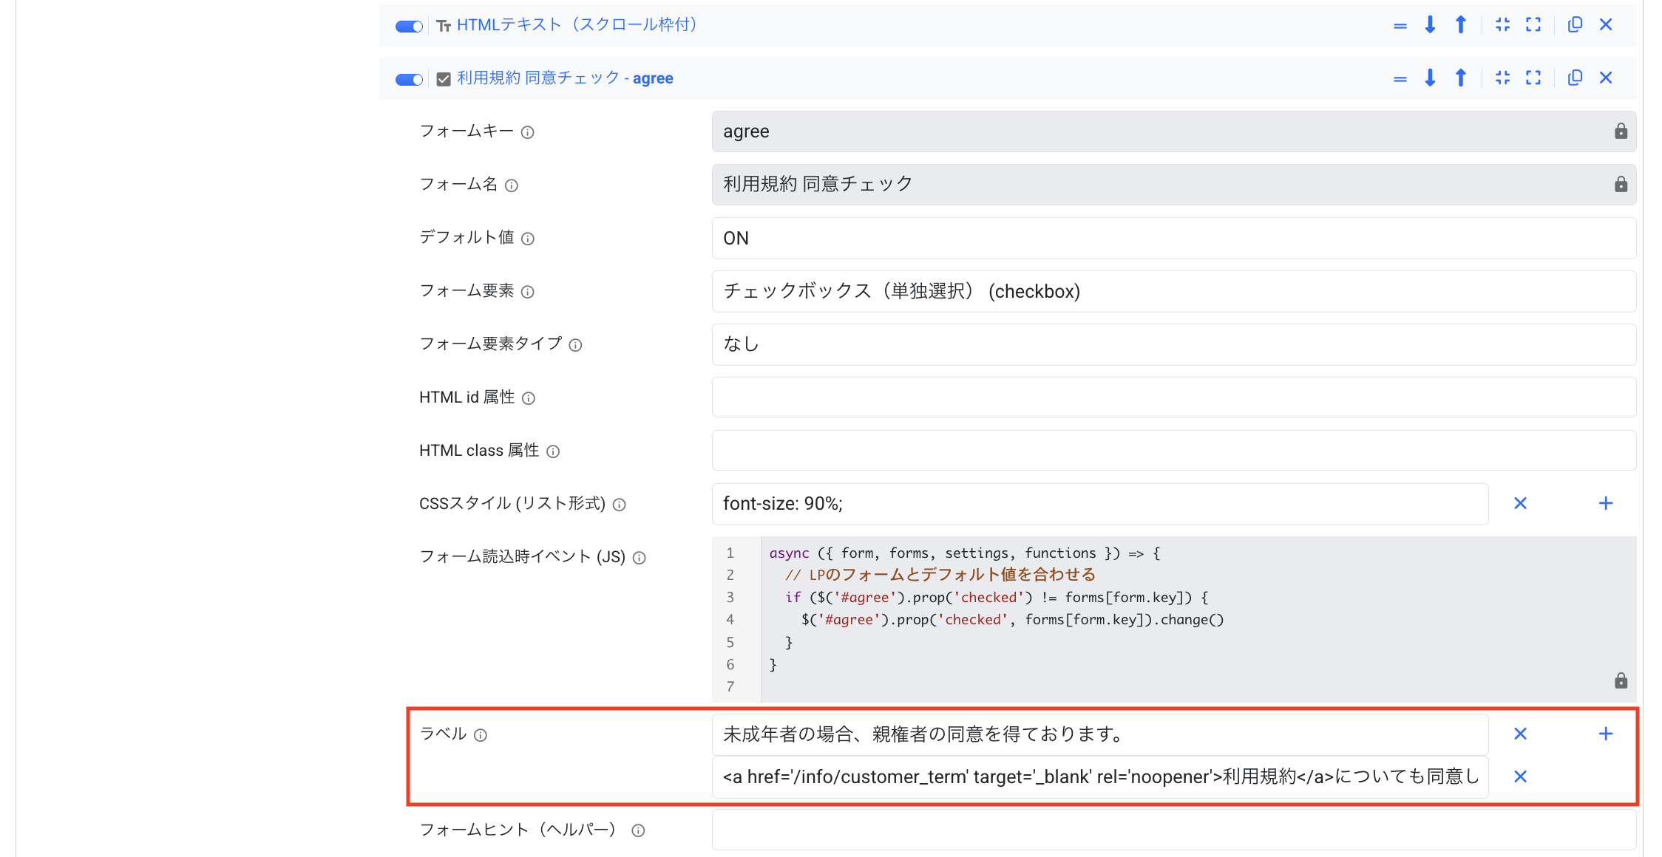Click the label field with customer_term link HTML
Viewport: 1662px width, 857px height.
pos(1100,776)
